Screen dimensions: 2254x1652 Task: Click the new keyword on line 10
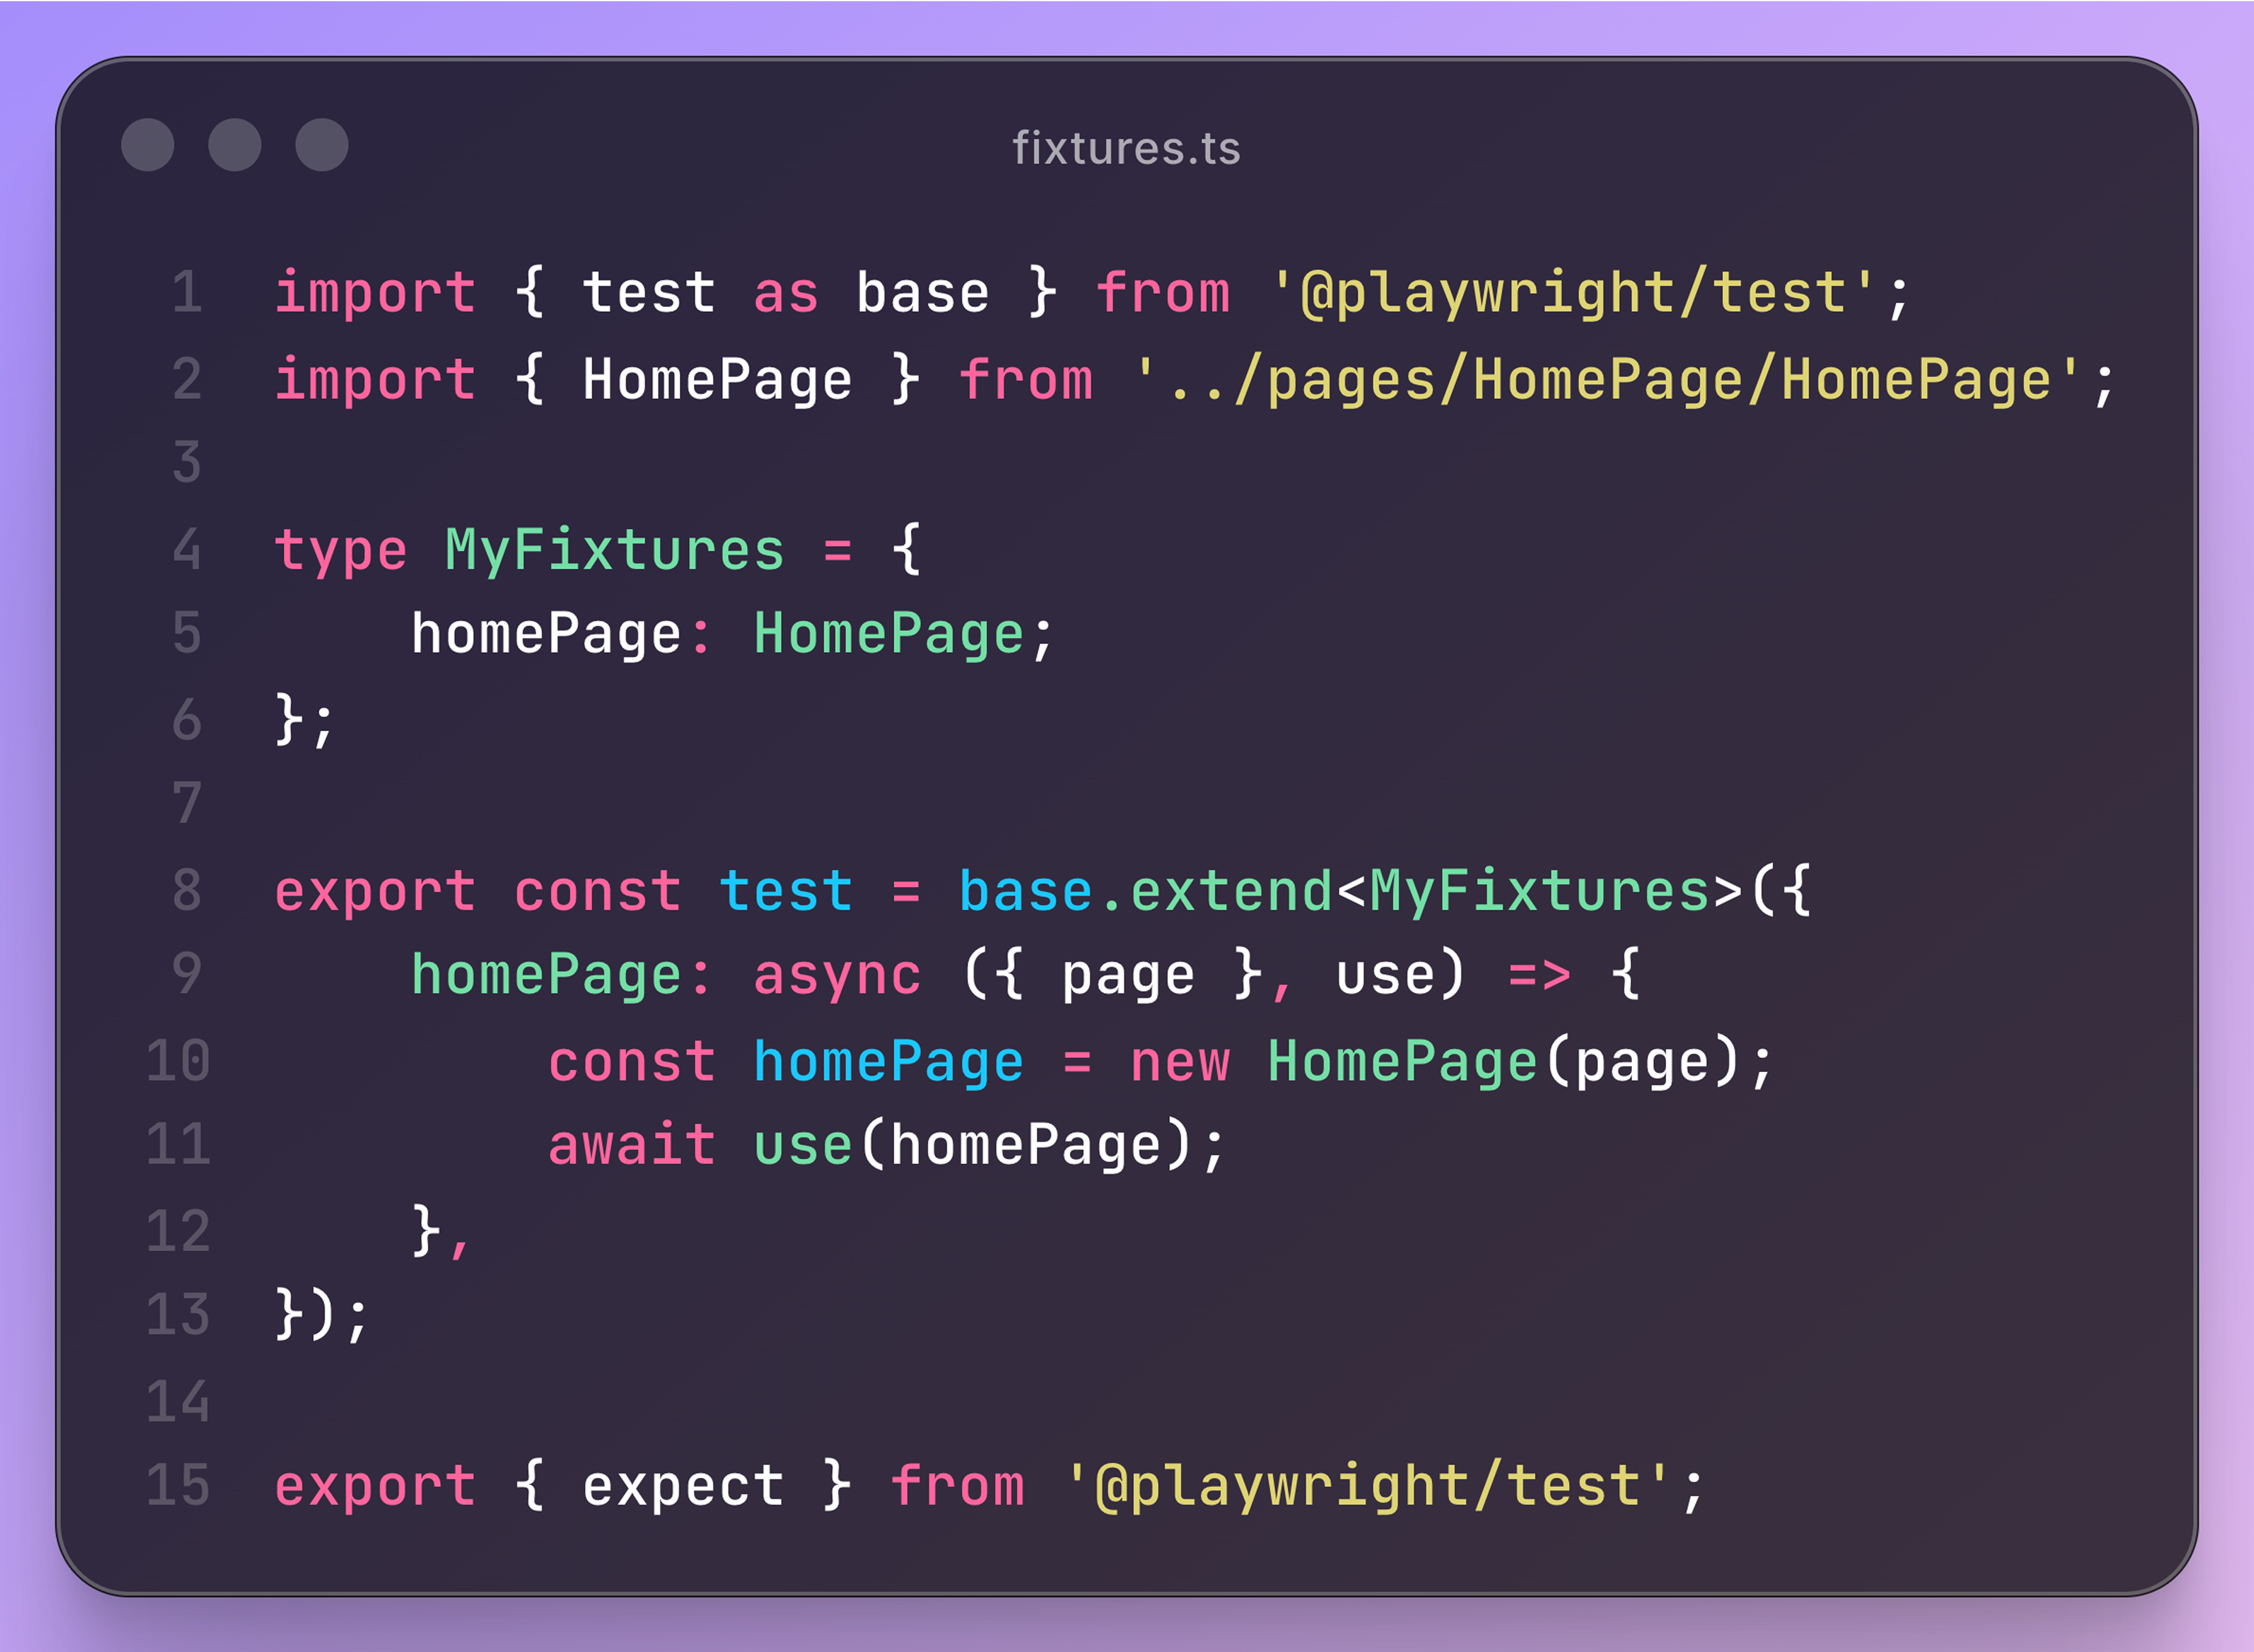(1180, 1061)
